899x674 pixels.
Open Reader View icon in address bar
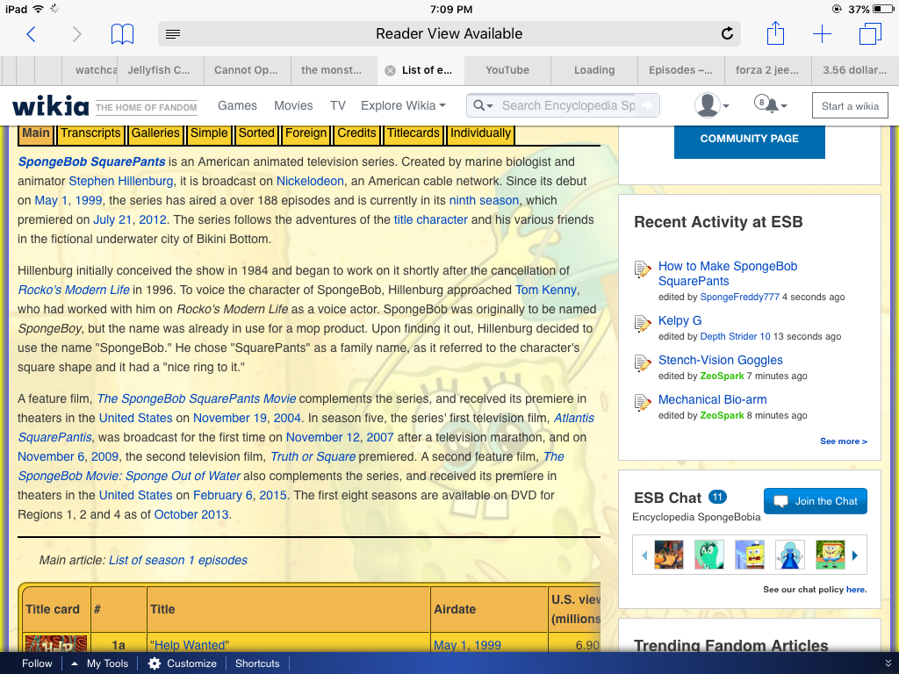pyautogui.click(x=173, y=34)
